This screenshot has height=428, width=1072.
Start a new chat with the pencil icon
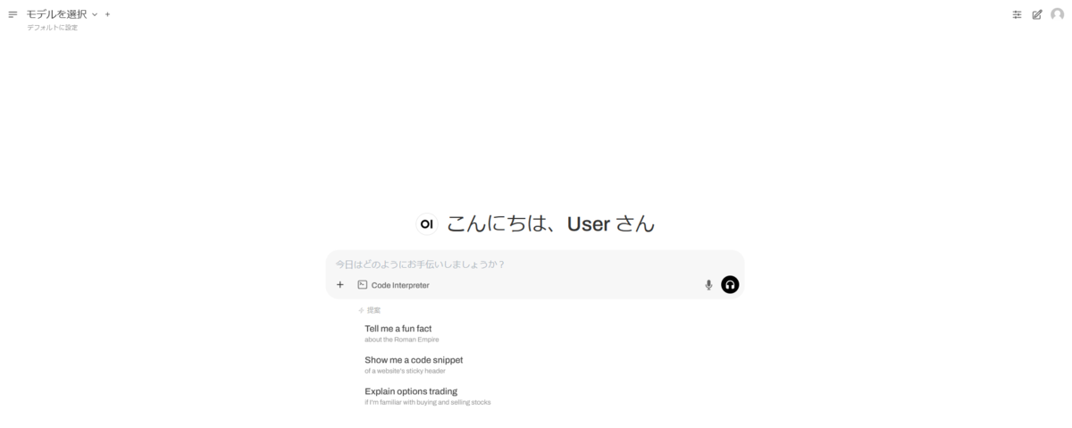[x=1037, y=14]
